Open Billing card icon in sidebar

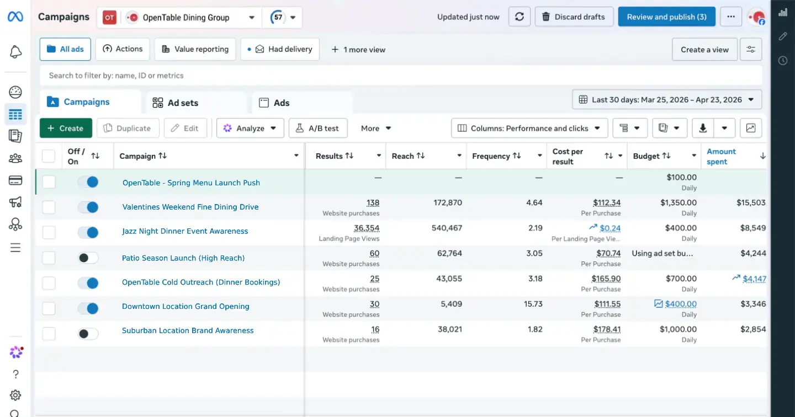pyautogui.click(x=15, y=180)
